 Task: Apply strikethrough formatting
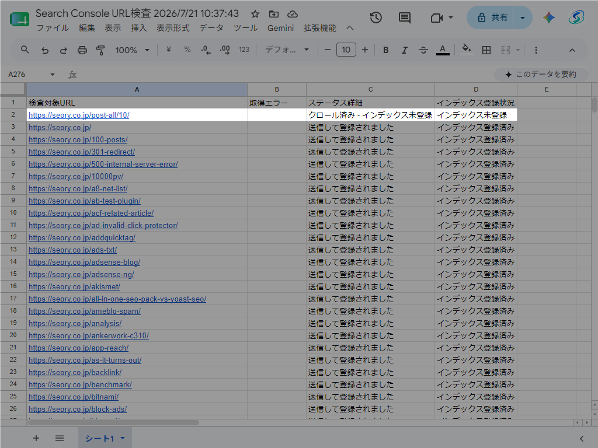423,50
